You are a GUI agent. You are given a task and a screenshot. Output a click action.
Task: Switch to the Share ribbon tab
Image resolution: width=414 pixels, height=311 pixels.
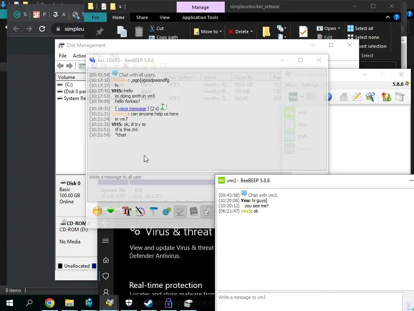tap(142, 17)
